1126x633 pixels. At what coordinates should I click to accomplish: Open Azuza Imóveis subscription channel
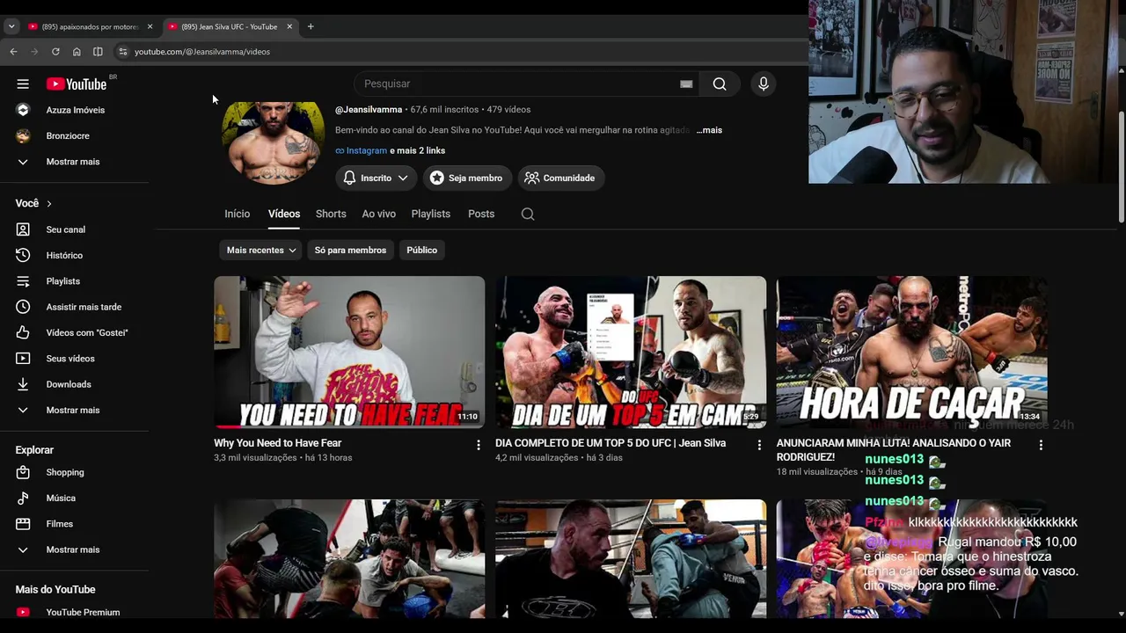click(x=75, y=110)
